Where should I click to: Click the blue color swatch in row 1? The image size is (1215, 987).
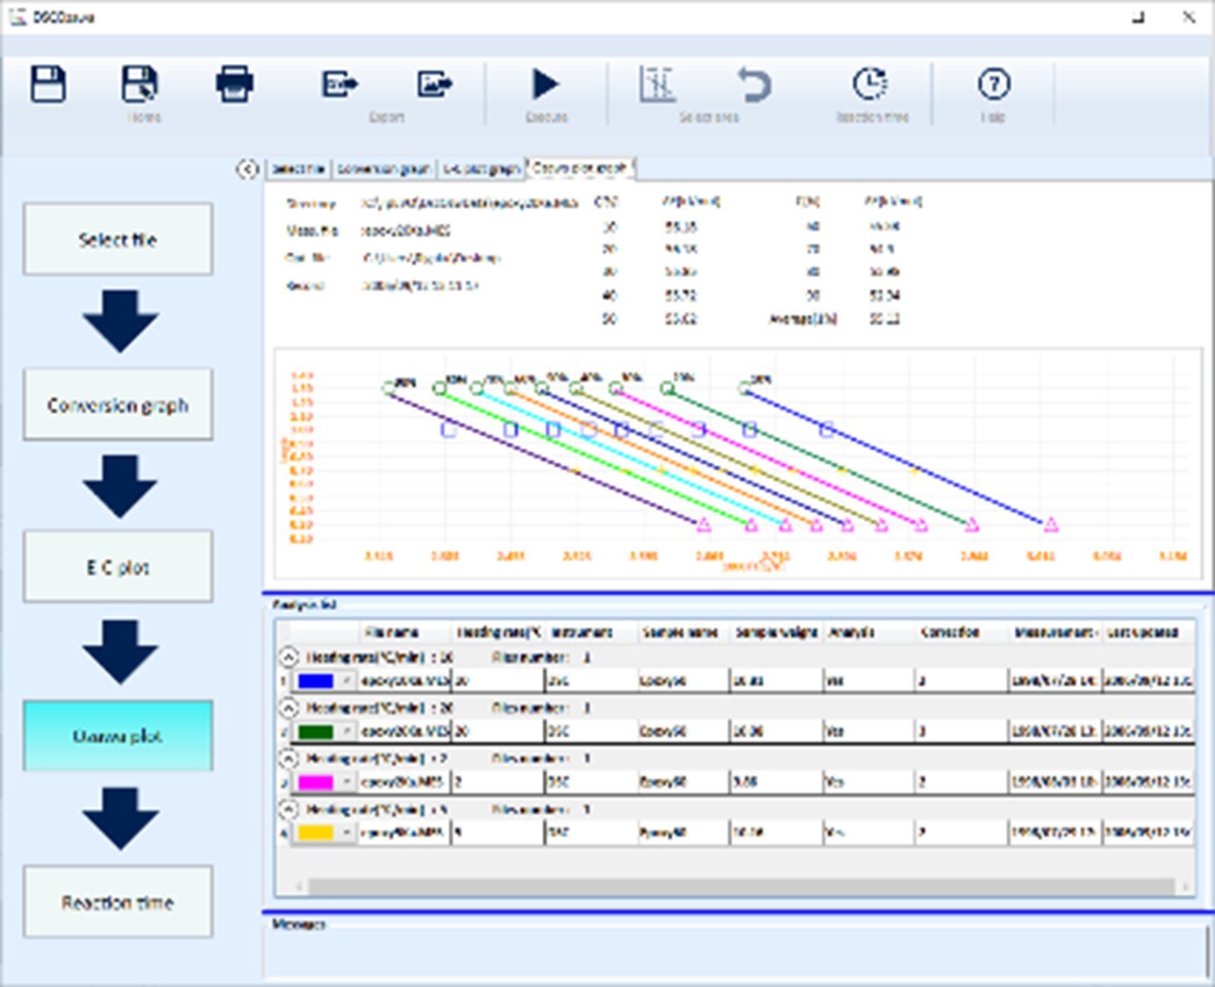(x=316, y=681)
